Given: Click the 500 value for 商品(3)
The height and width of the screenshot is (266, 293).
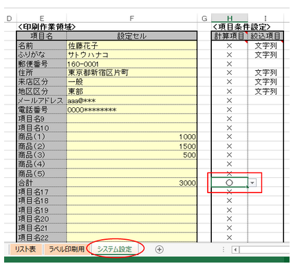Looking at the screenshot, I should (x=131, y=155).
